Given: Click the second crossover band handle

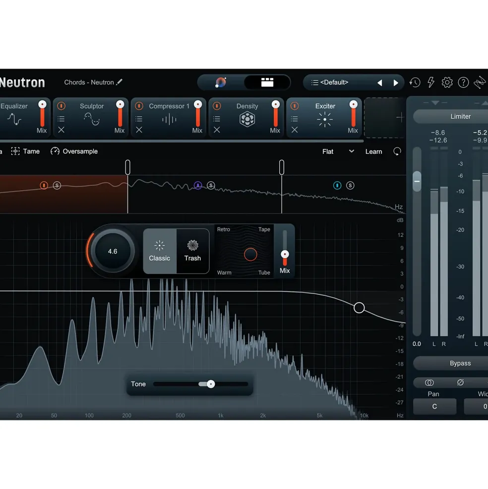Looking at the screenshot, I should click(282, 167).
